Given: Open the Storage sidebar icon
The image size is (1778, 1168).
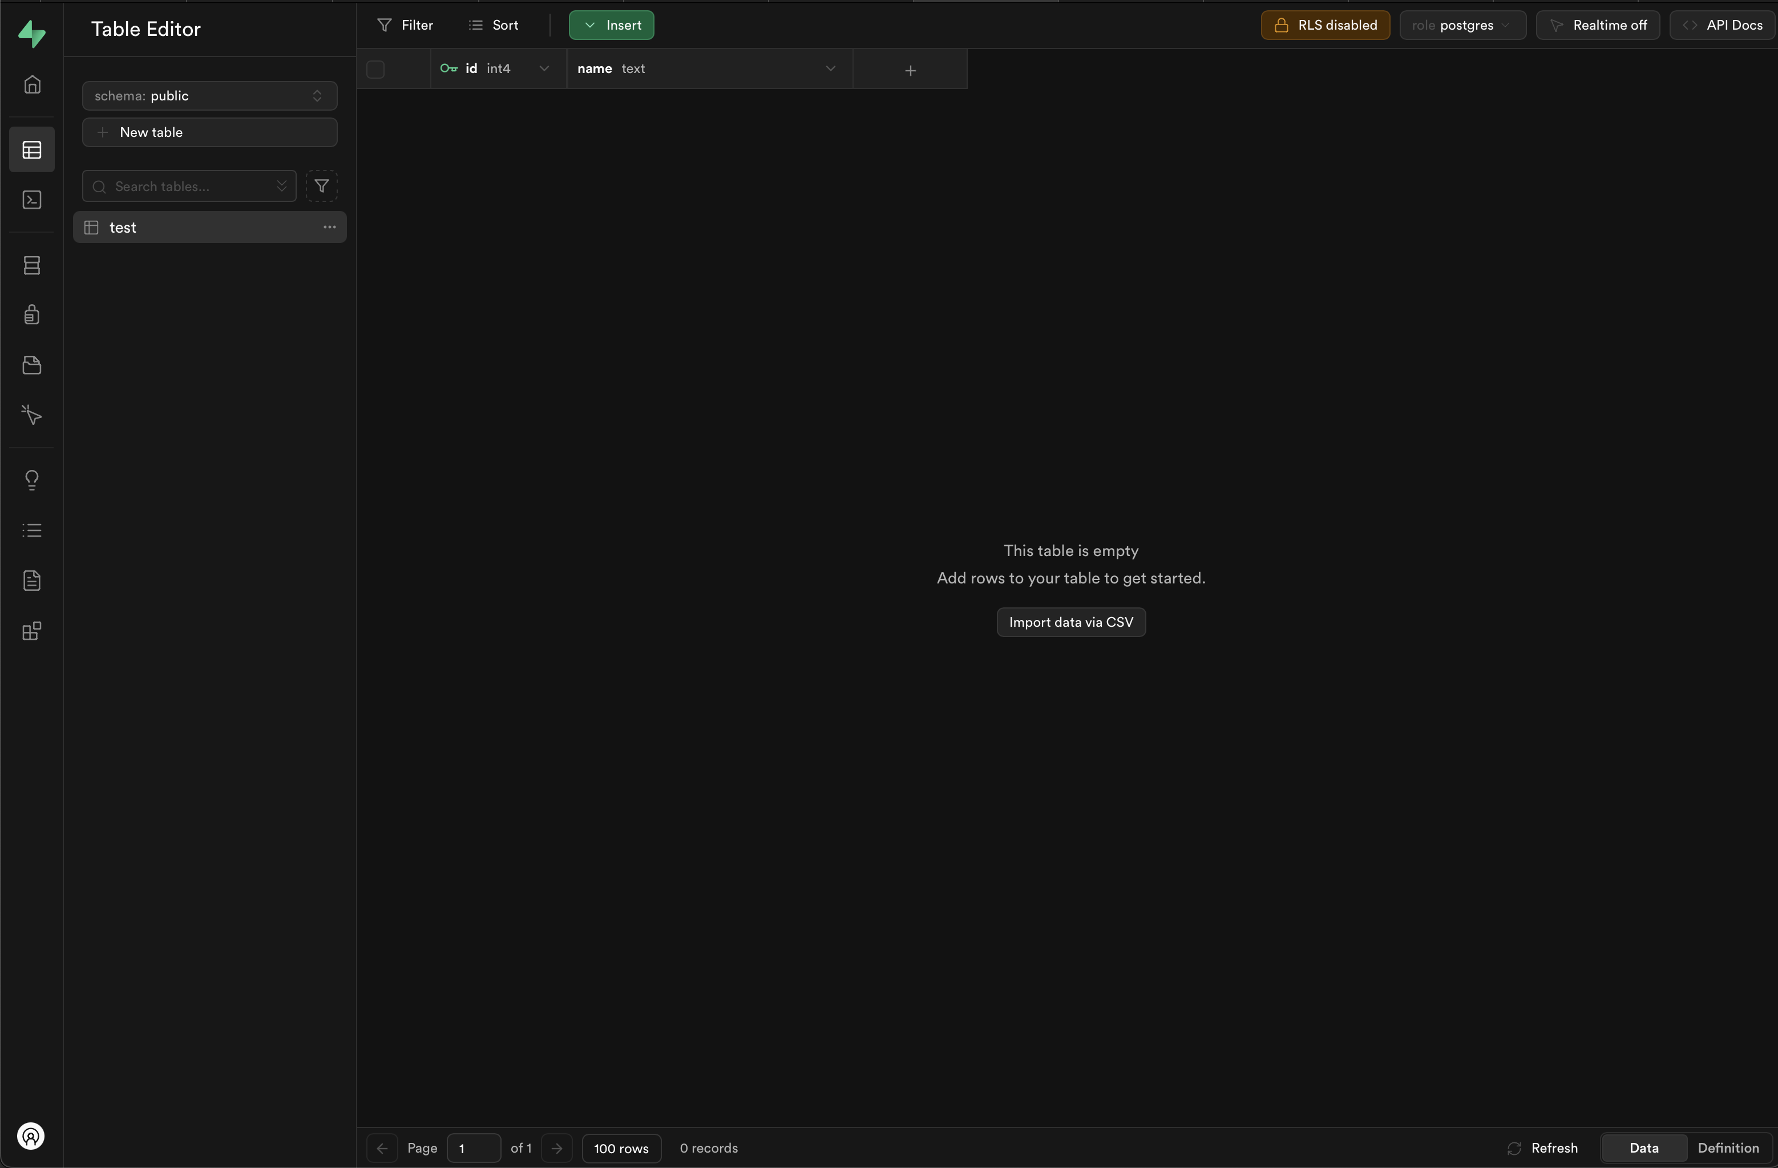Looking at the screenshot, I should pyautogui.click(x=31, y=365).
